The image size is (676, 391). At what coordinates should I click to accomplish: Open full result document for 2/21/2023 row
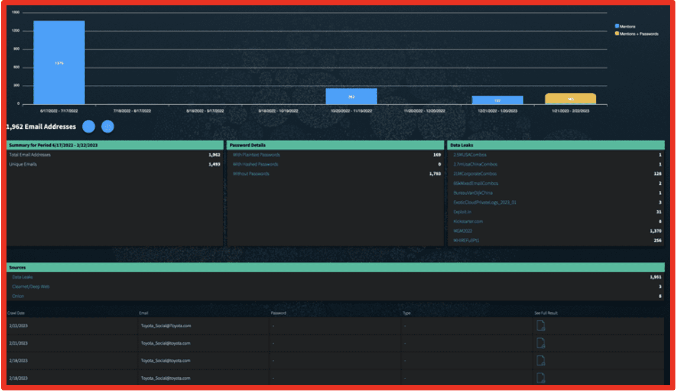pyautogui.click(x=541, y=343)
